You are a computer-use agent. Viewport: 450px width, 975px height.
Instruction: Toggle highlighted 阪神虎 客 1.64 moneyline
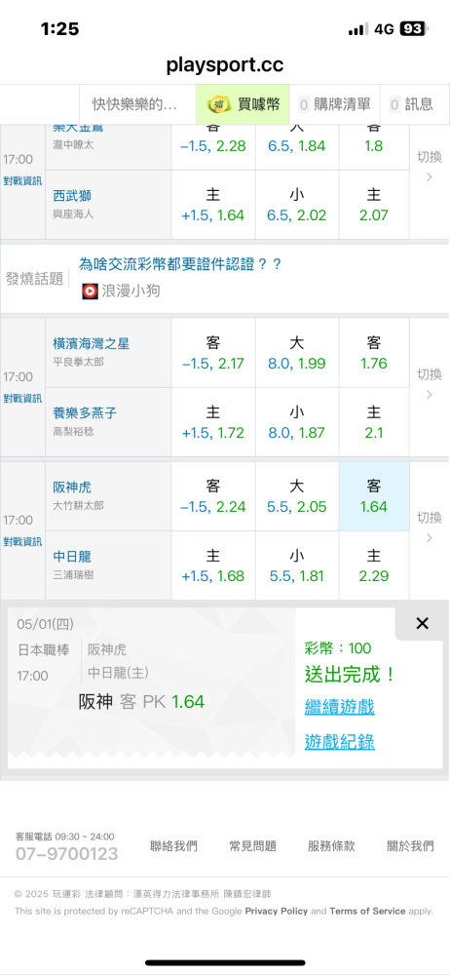point(374,495)
